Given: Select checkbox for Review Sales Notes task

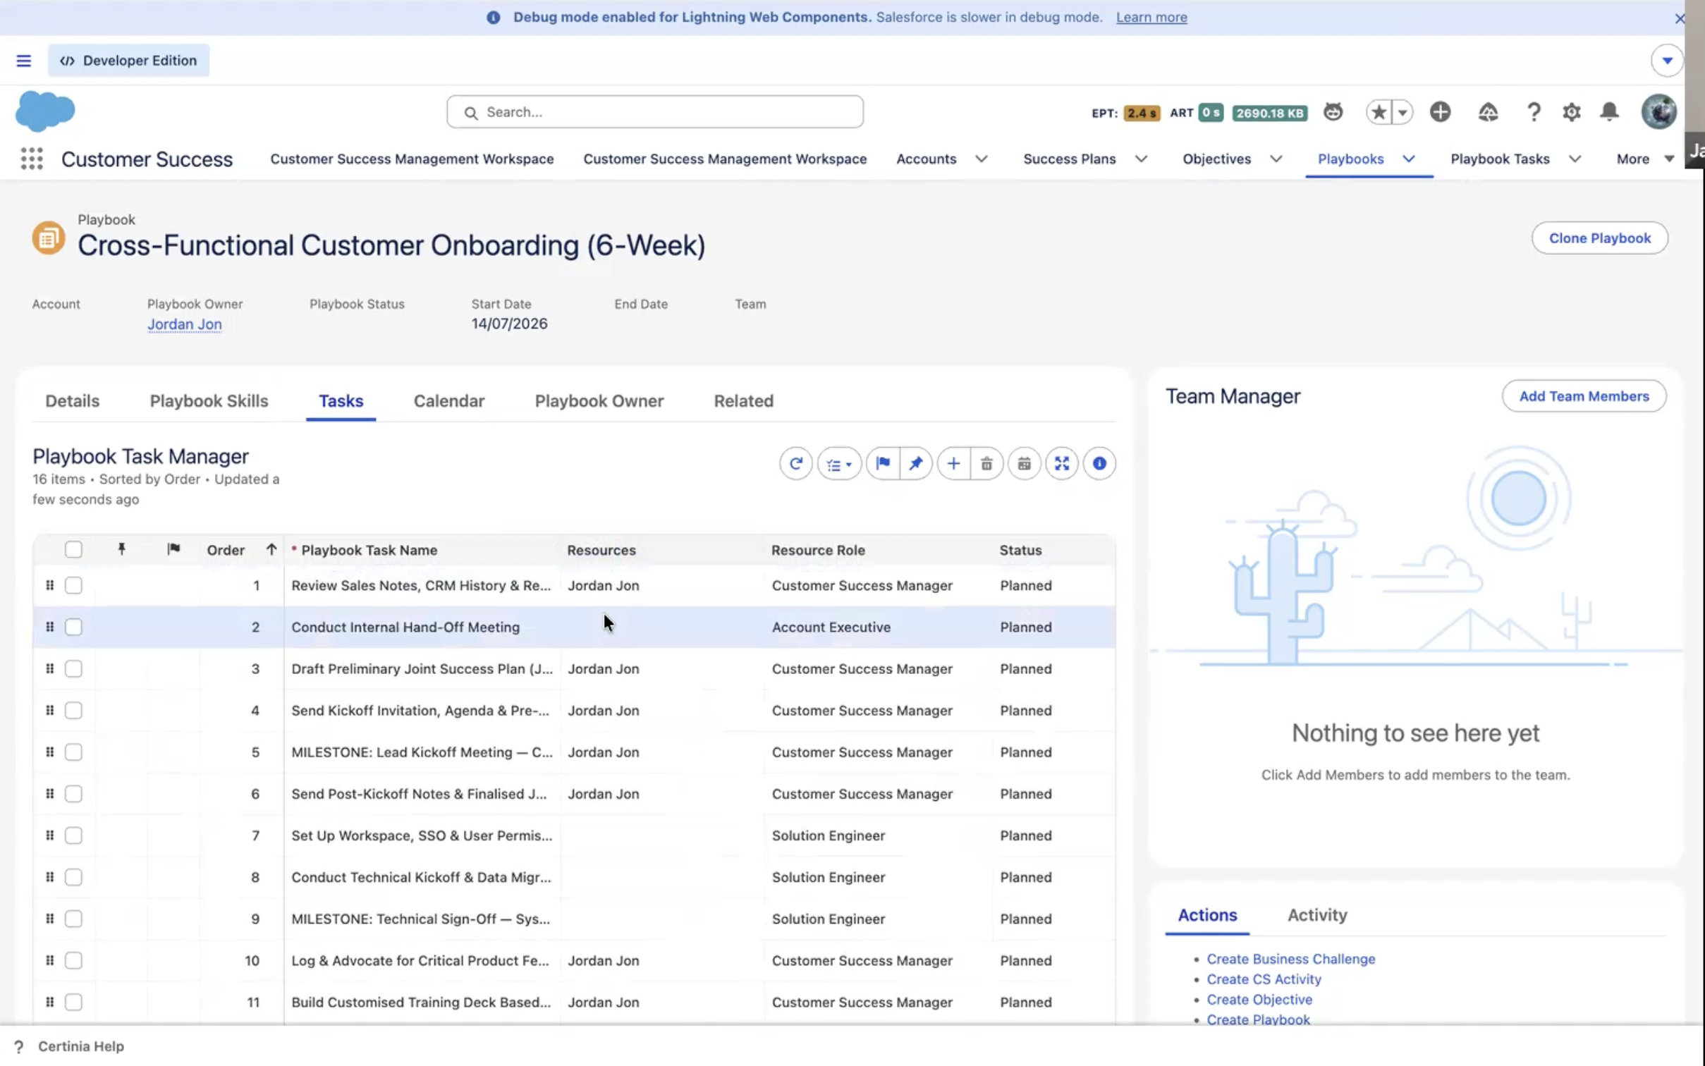Looking at the screenshot, I should point(73,585).
